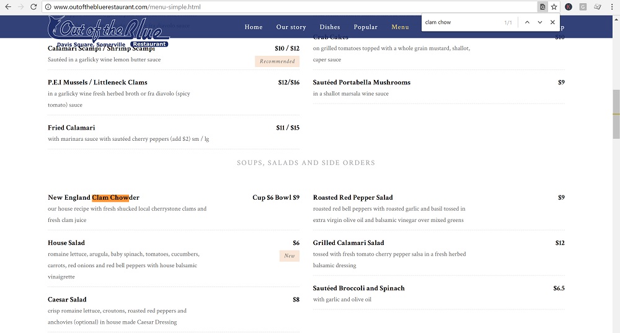
Task: Close the find bar
Action: tap(552, 22)
